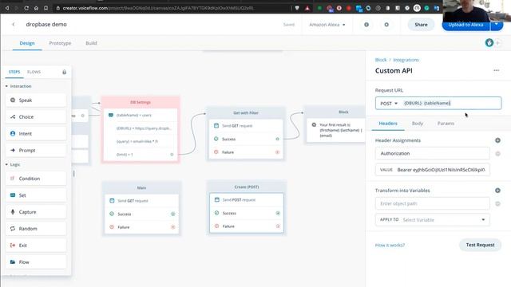511x287 pixels.
Task: Select the DB Settings block title
Action: (x=141, y=102)
